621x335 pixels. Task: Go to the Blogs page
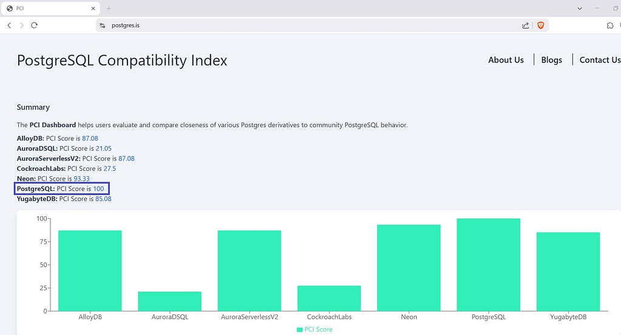[551, 60]
